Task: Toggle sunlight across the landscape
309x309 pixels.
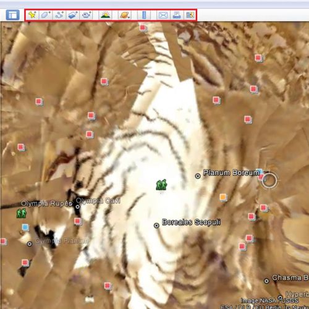Action: pyautogui.click(x=106, y=15)
